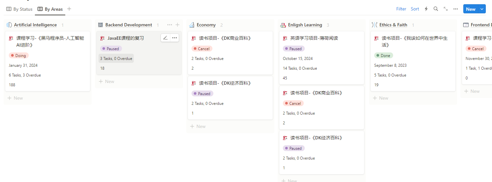Click the plus icon in Backend Development header
Image resolution: width=492 pixels, height=182 pixels.
coord(177,25)
